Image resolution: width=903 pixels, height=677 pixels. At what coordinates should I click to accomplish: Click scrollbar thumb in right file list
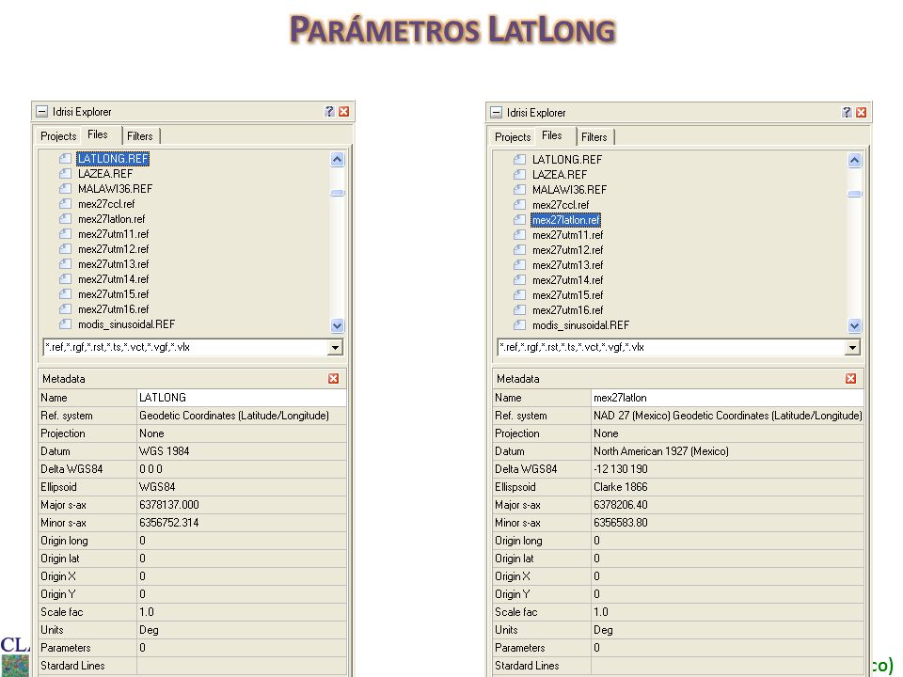pyautogui.click(x=855, y=194)
